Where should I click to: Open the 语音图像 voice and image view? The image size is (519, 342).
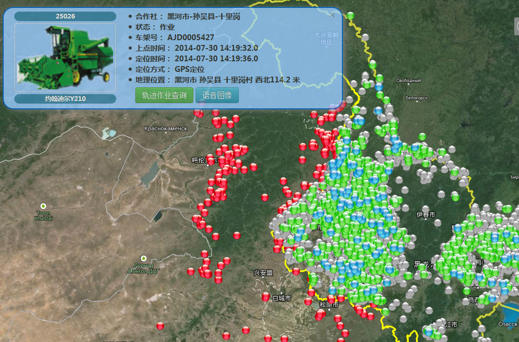coord(217,95)
